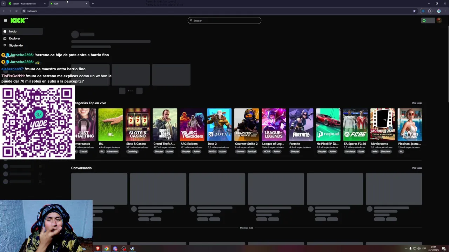Click the Adventure tag under IRL
Viewport: 449px width, 252px height.
tap(112, 152)
